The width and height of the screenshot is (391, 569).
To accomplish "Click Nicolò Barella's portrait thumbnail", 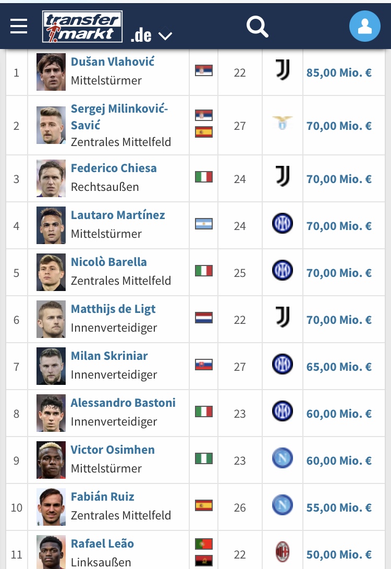I will tap(51, 272).
